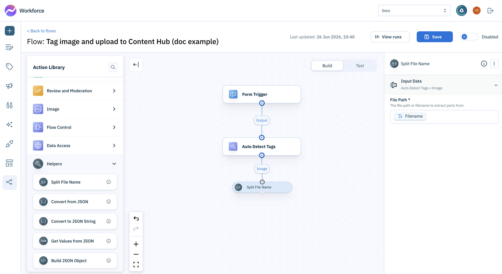This screenshot has width=502, height=274.
Task: Open the three-dot menu in right panel
Action: click(x=494, y=64)
